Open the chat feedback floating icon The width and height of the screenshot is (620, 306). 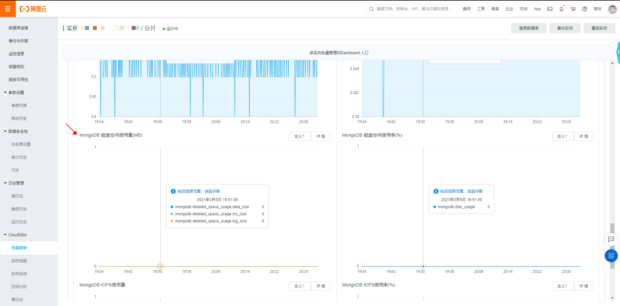click(611, 239)
